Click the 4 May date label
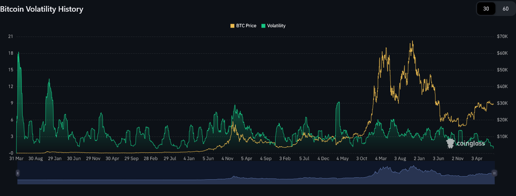Viewport: 516px width, 196px height. pos(342,159)
